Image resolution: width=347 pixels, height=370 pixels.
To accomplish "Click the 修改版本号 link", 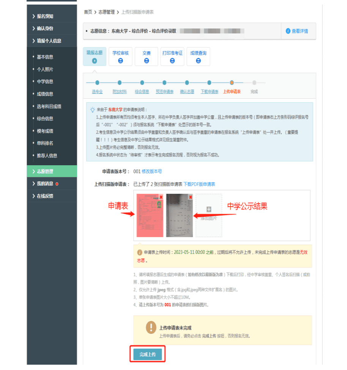I will [x=151, y=172].
